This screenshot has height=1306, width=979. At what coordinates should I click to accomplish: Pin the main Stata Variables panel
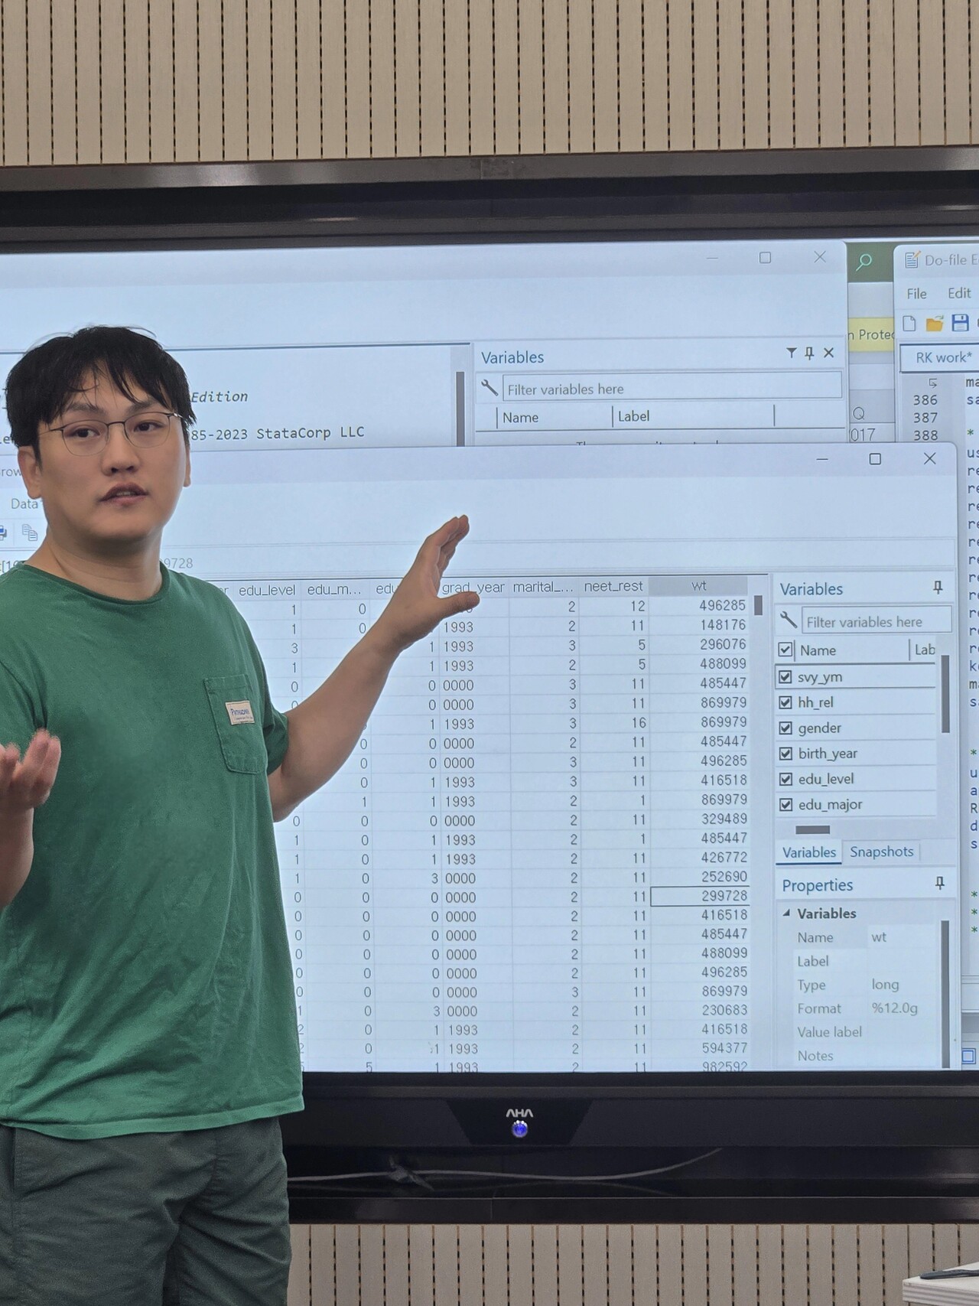click(809, 353)
